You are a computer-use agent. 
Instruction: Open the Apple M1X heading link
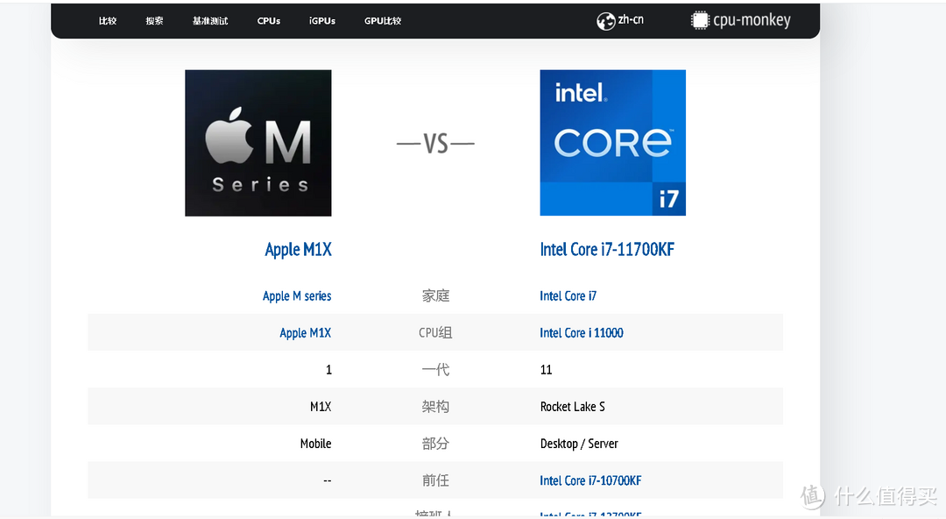pos(298,250)
